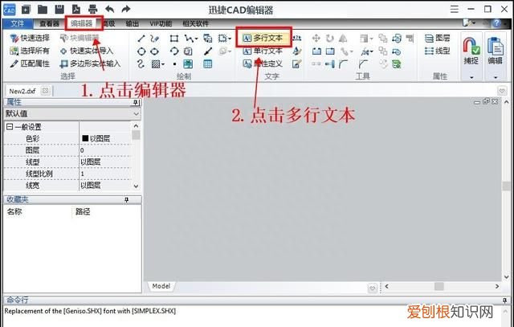Screen dimensions: 514x327
Task: Select the Circle drawing tool
Action: point(141,51)
